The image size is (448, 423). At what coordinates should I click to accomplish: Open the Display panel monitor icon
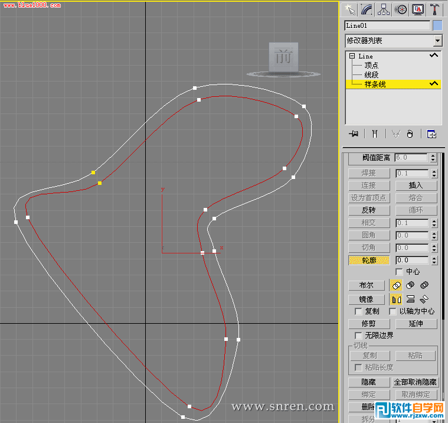pos(418,9)
